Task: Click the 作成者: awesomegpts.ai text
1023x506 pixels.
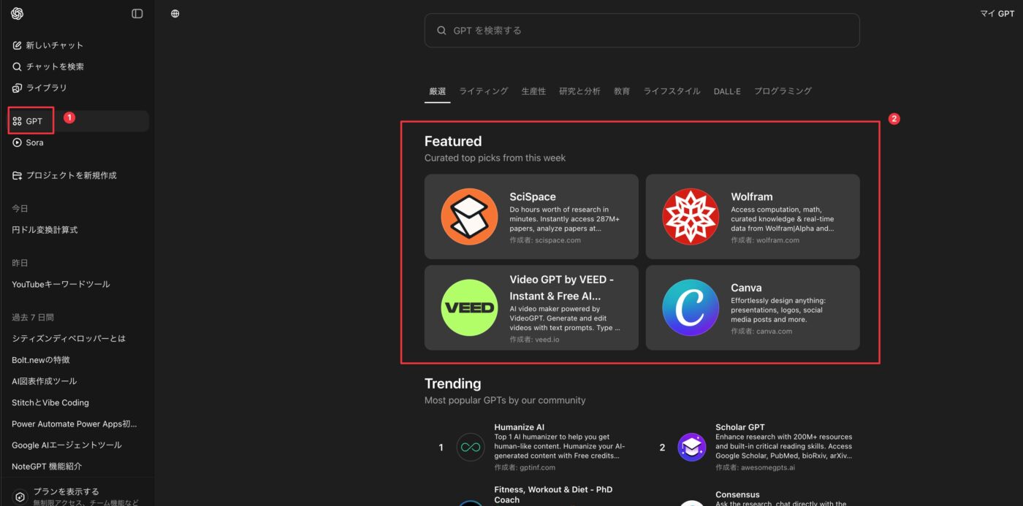Action: coord(755,467)
